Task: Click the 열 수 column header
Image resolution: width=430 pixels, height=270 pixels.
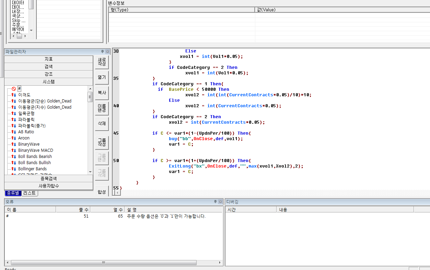Action: (x=107, y=209)
